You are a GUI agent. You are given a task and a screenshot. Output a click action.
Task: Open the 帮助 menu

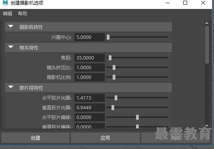pyautogui.click(x=23, y=14)
